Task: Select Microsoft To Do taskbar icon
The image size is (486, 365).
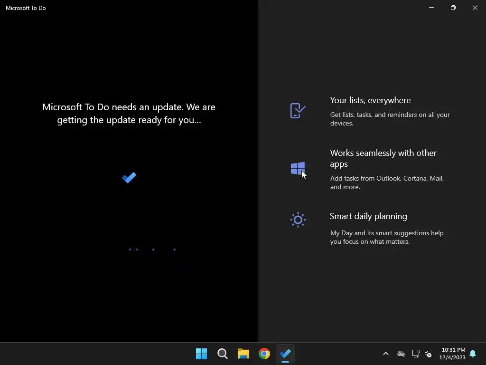Action: tap(285, 354)
